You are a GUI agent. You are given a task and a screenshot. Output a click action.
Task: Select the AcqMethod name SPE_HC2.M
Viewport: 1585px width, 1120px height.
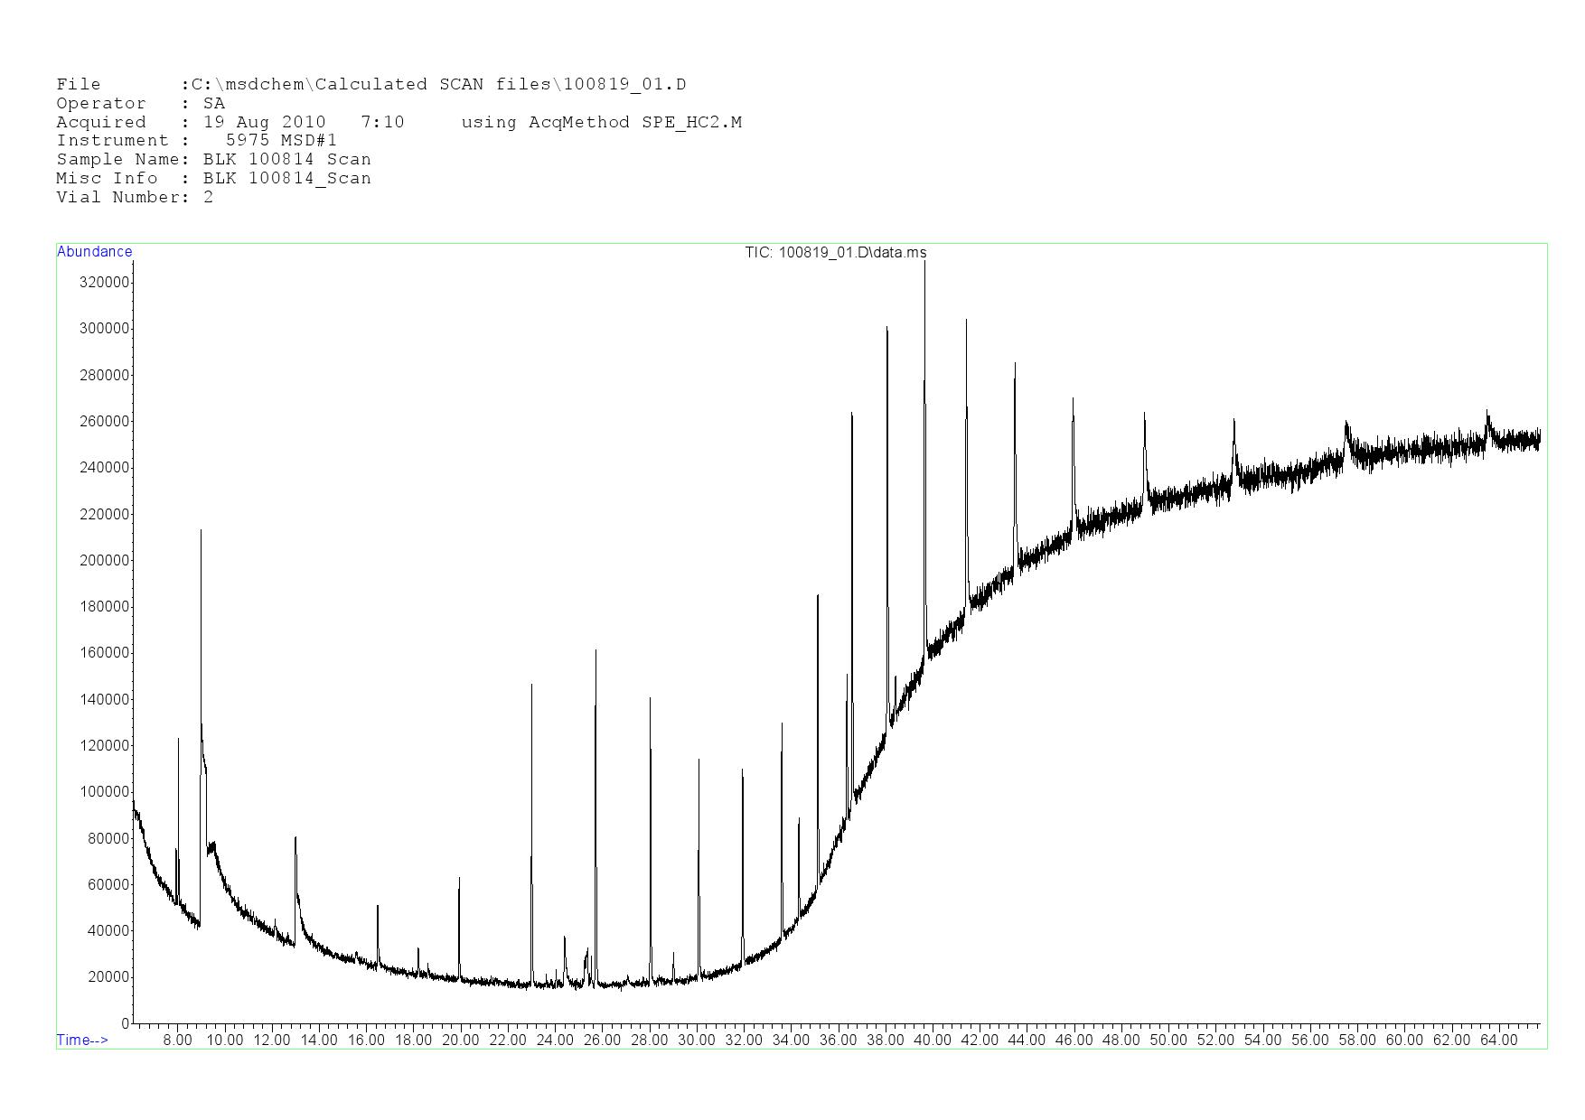pos(691,122)
